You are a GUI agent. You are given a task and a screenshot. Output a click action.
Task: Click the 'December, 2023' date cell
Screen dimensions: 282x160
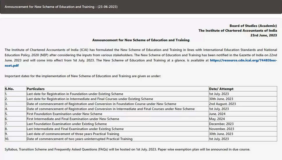click(x=221, y=124)
